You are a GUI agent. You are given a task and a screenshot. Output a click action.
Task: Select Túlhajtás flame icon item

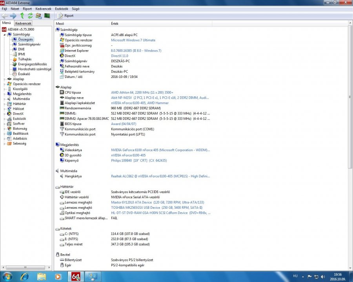[15, 59]
